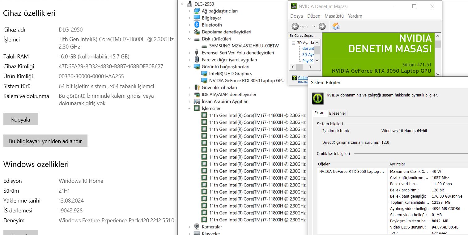
Task: Open the Düzen menu
Action: pyautogui.click(x=314, y=16)
